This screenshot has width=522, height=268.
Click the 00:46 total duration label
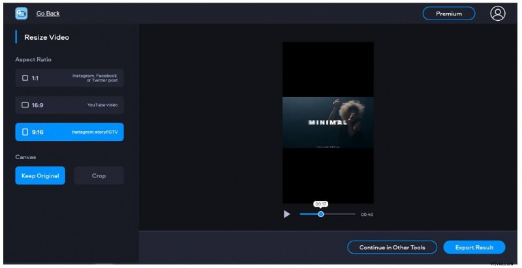pyautogui.click(x=367, y=215)
